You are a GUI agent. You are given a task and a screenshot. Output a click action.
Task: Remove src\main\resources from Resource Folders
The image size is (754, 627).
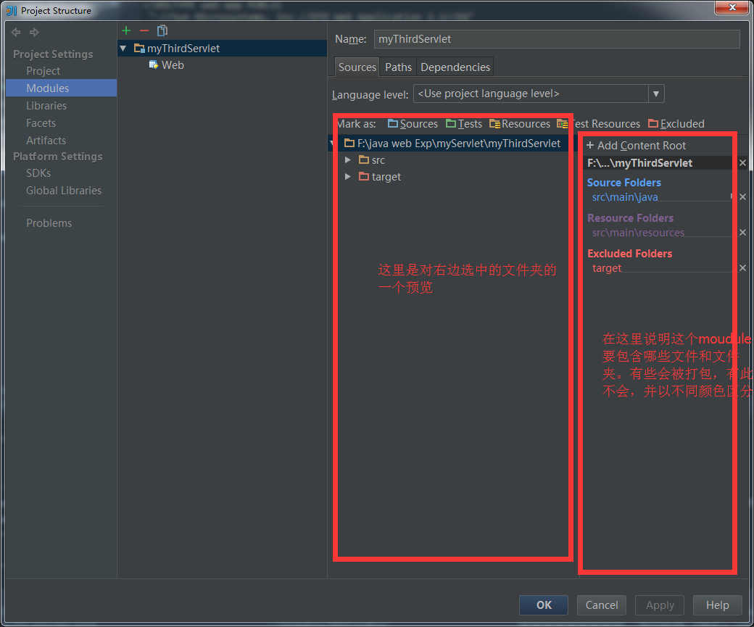click(742, 232)
